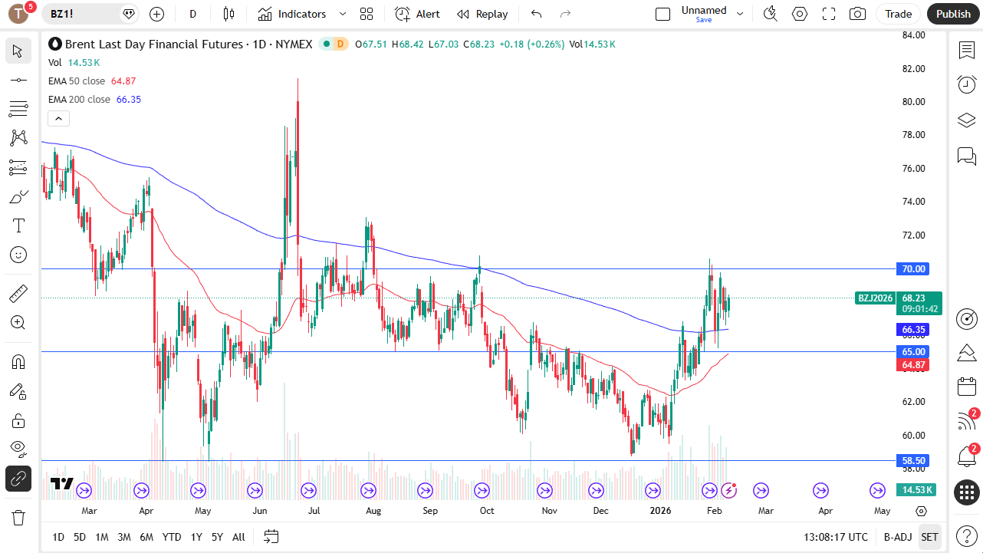Open the Alert creation button
This screenshot has width=983, height=553.
click(418, 14)
